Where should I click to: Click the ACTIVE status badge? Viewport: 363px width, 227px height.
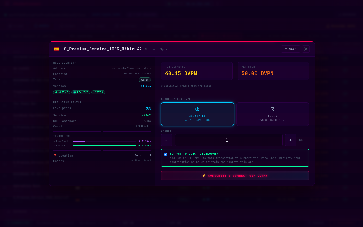point(62,92)
